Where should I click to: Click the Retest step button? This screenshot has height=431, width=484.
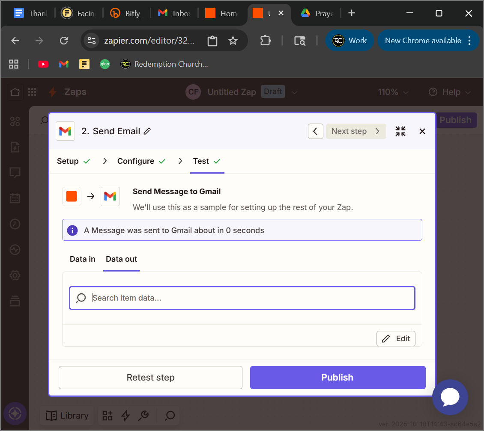pyautogui.click(x=150, y=378)
